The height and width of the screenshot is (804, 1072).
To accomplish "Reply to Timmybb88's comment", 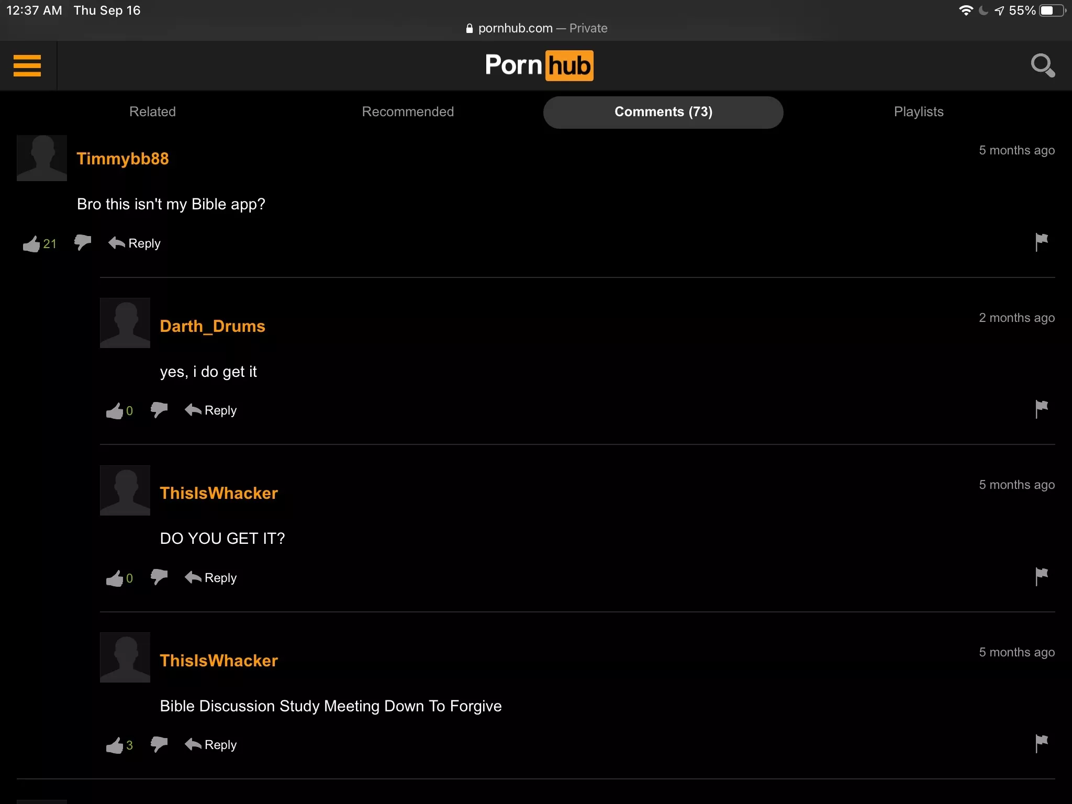I will pos(135,243).
